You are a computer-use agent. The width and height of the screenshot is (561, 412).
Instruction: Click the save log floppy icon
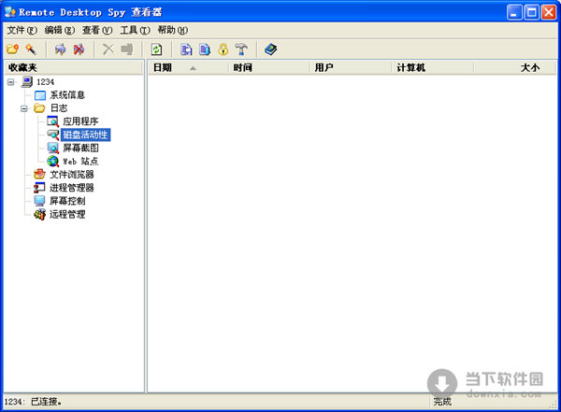coord(186,49)
